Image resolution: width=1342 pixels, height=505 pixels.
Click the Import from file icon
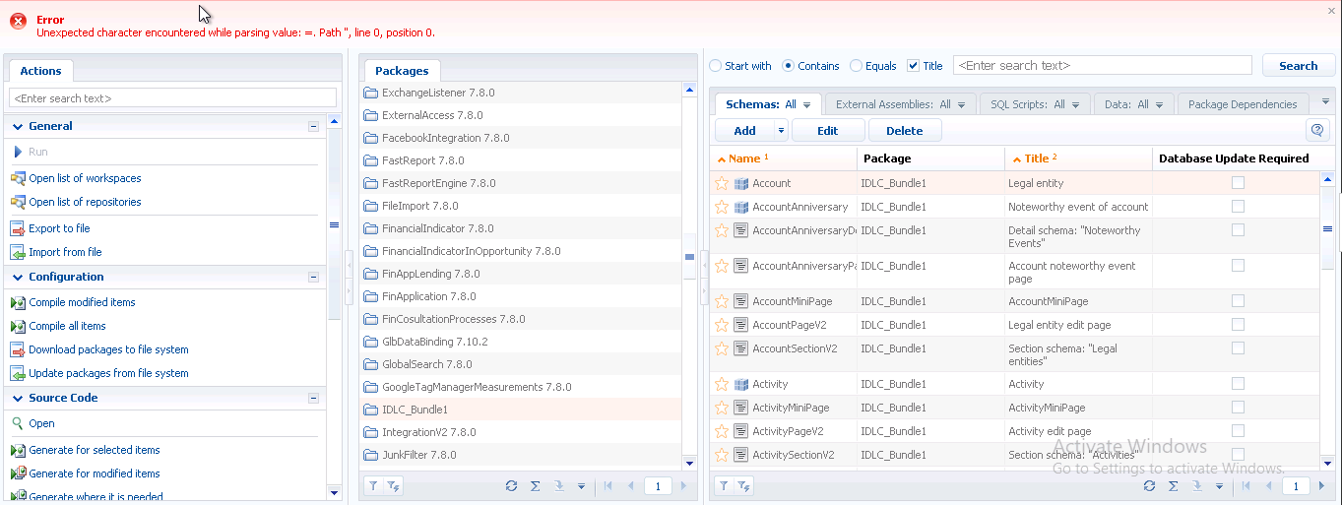pyautogui.click(x=18, y=252)
